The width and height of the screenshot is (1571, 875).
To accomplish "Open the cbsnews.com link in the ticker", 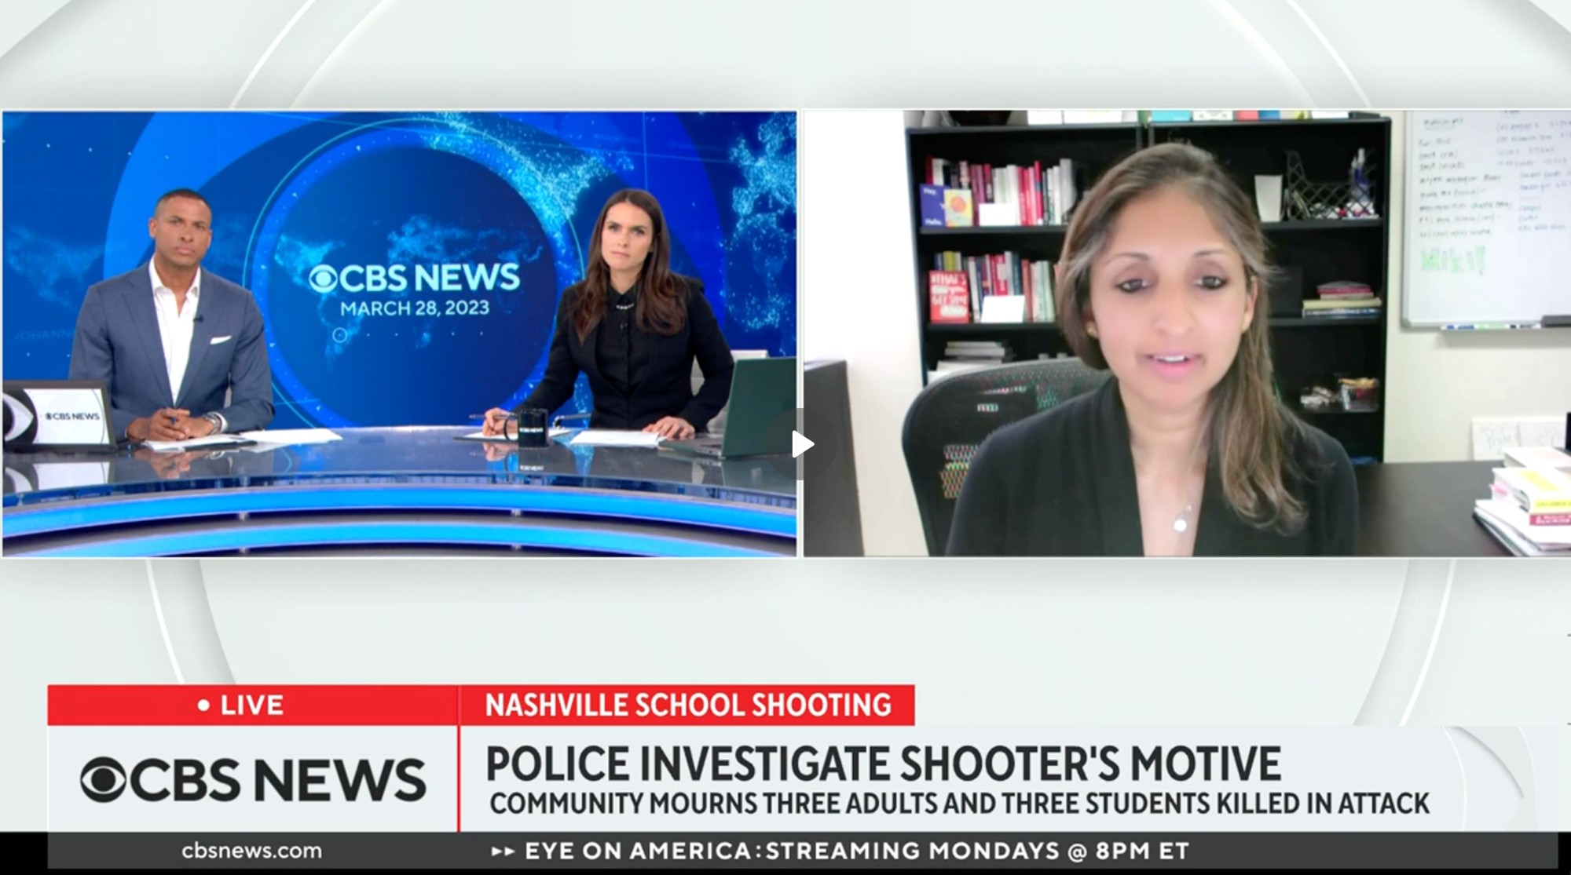I will pos(251,851).
